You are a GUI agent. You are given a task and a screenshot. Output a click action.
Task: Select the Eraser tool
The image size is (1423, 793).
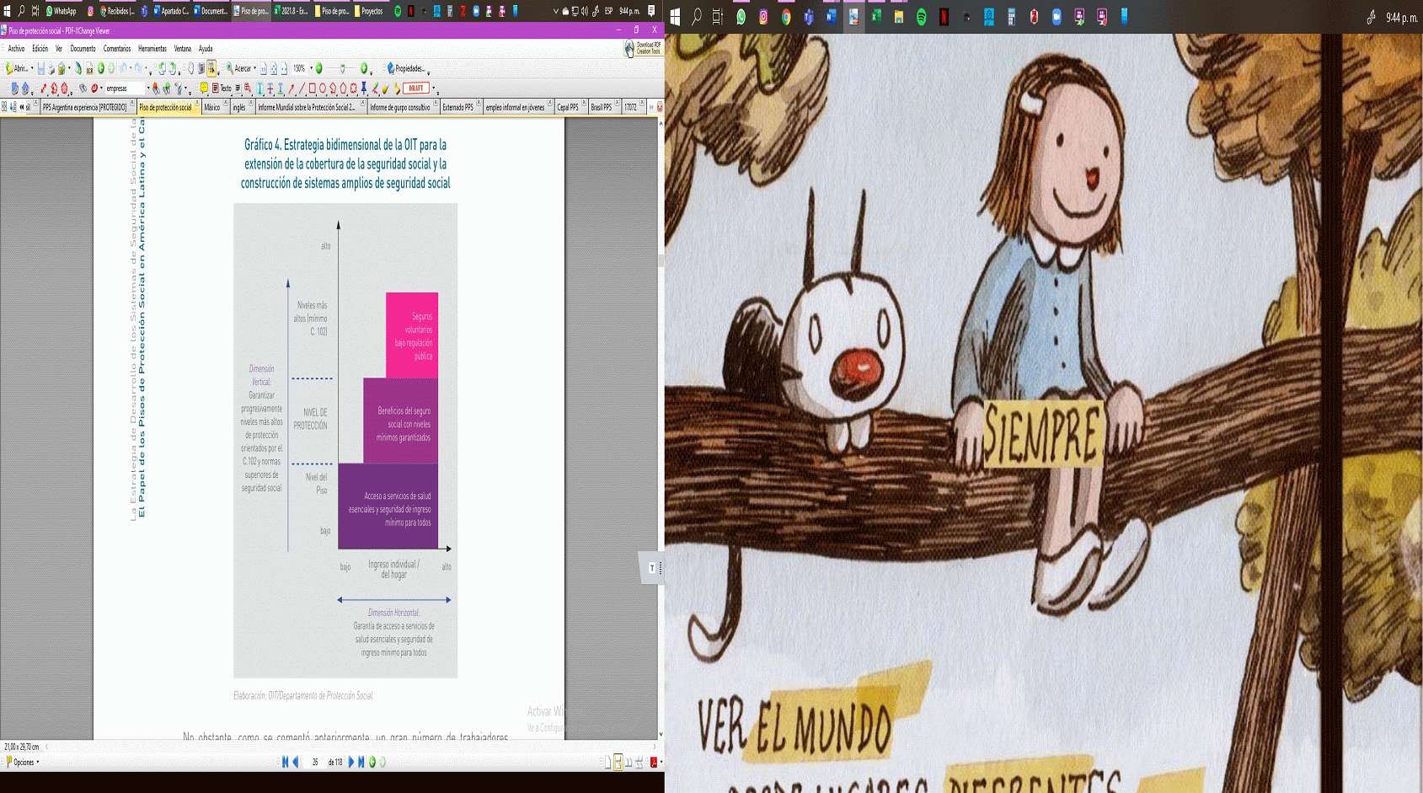point(385,88)
